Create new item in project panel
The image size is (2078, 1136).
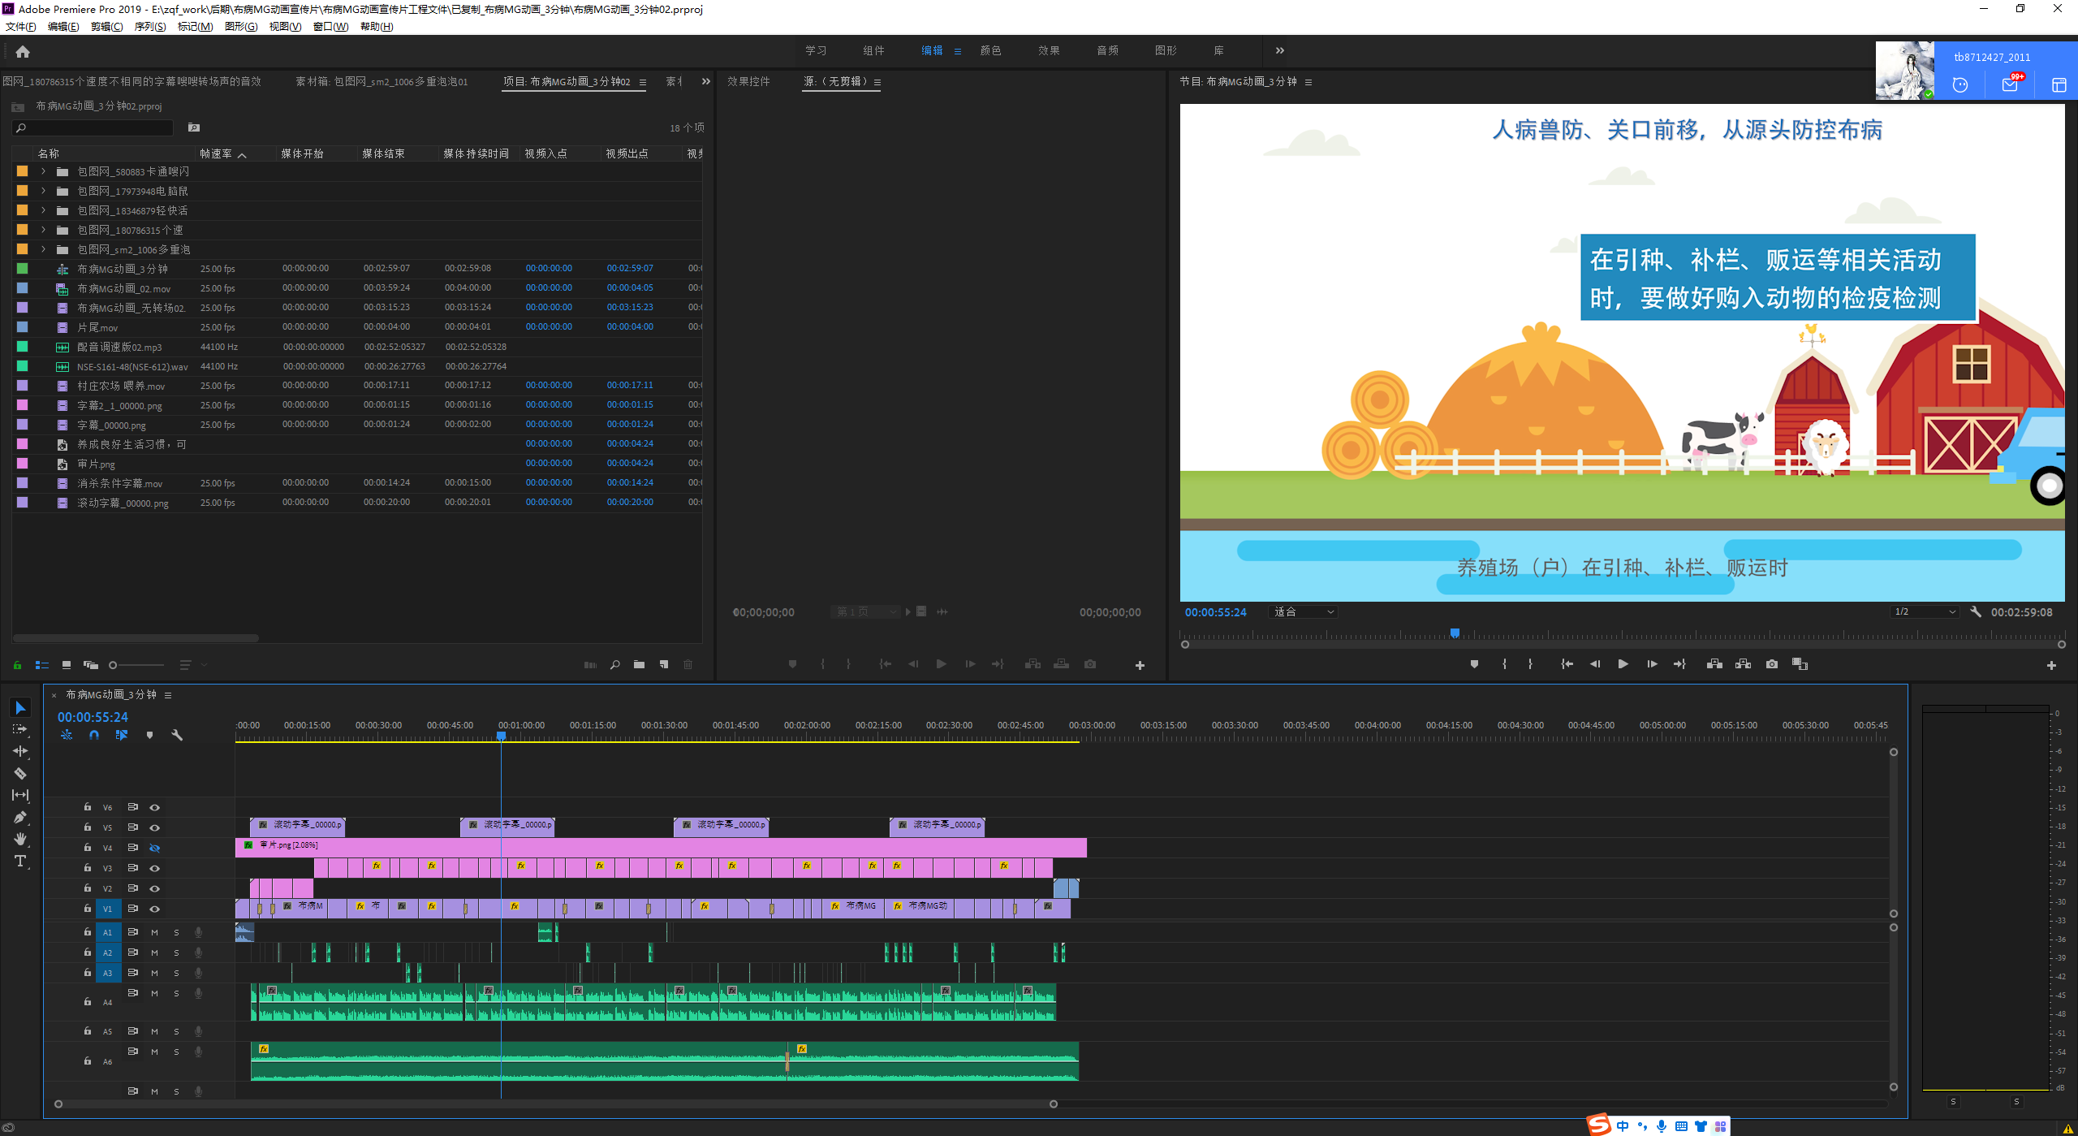pos(664,664)
